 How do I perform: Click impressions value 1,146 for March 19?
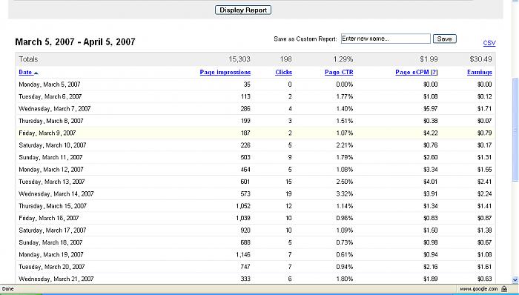[x=243, y=255]
